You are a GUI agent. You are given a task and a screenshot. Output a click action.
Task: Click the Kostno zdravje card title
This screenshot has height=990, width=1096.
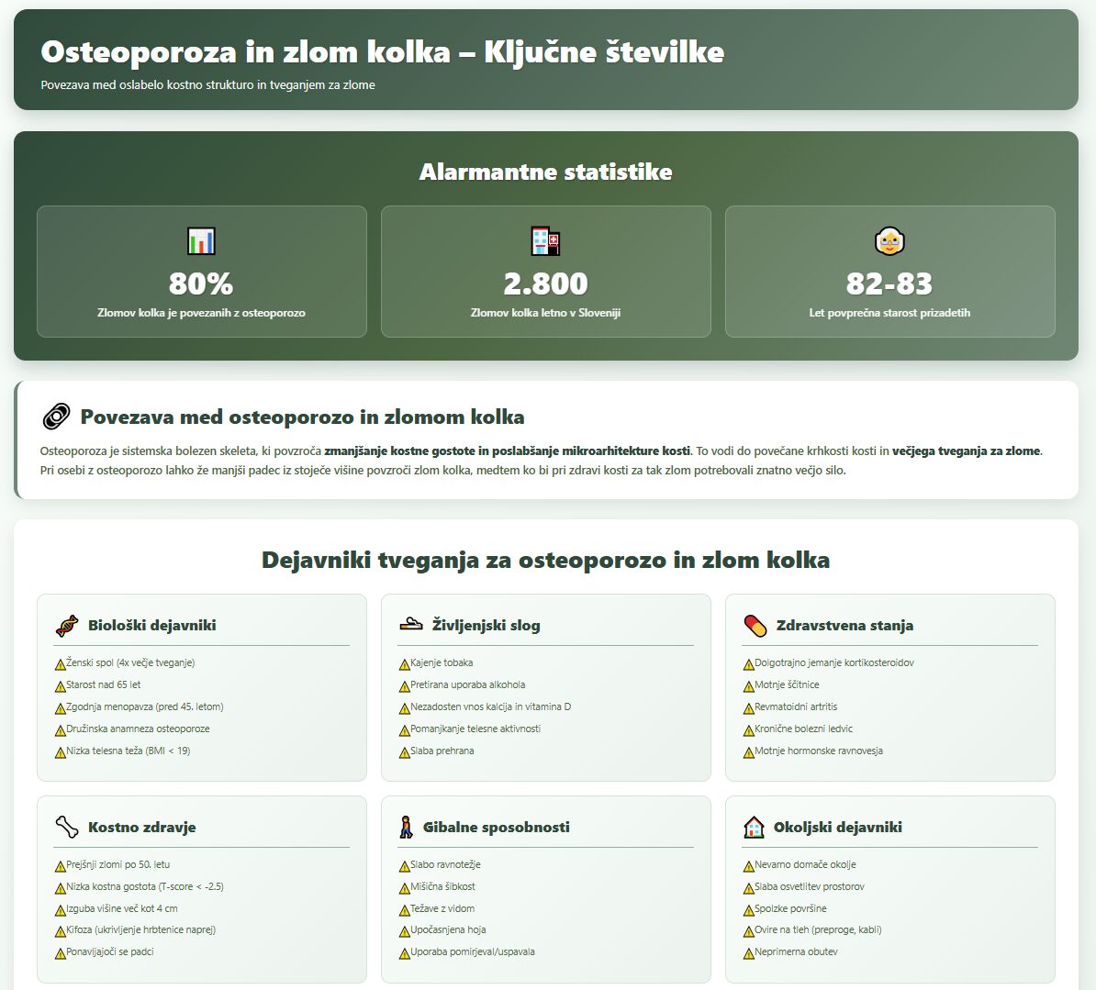point(142,828)
